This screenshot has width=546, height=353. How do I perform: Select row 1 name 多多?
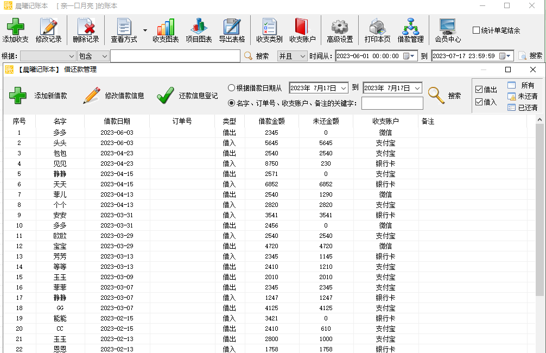(60, 133)
